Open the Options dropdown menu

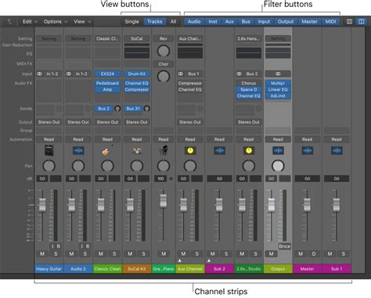[x=56, y=22]
